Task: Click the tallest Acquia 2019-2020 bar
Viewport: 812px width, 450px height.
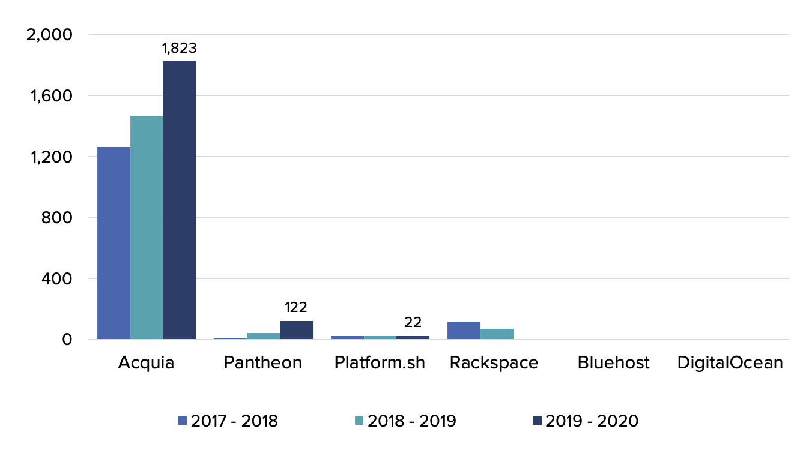Action: (x=178, y=198)
